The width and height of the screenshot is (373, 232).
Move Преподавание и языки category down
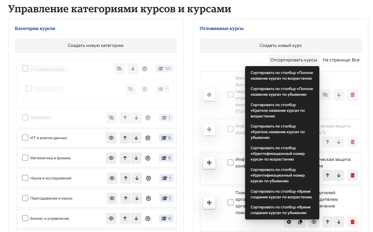137,198
